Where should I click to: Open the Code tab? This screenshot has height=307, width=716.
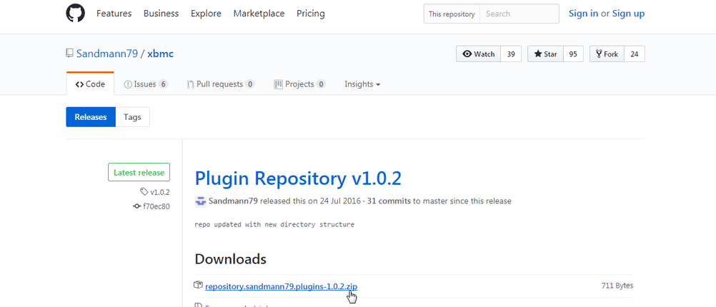90,84
